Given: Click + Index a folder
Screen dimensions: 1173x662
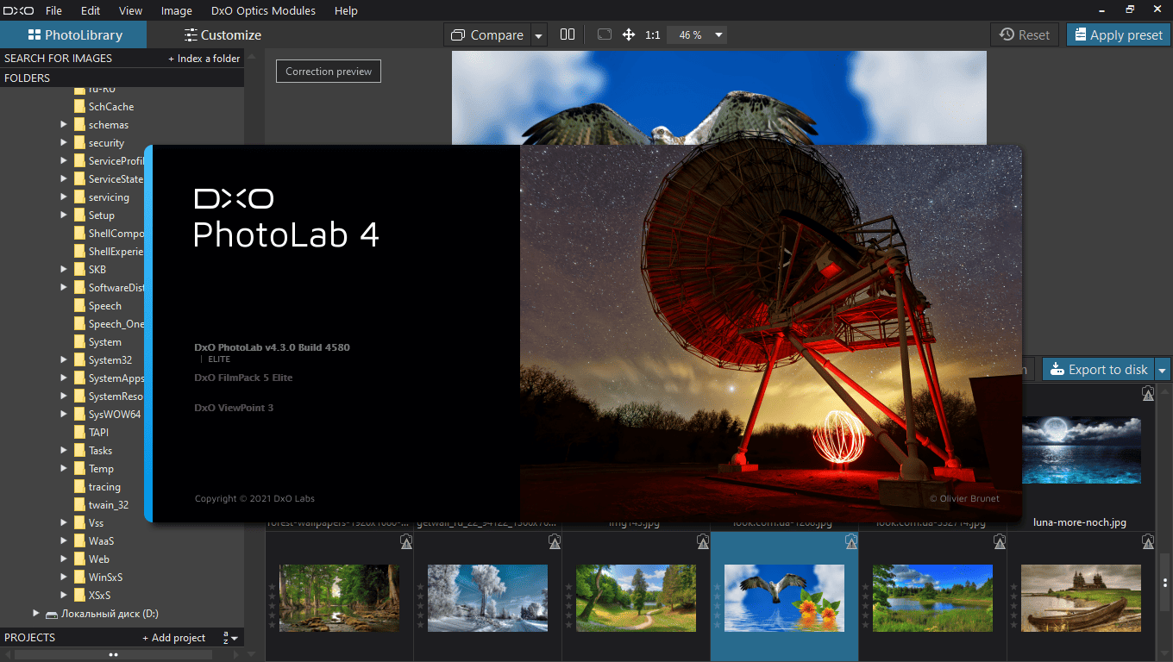Looking at the screenshot, I should pos(204,59).
